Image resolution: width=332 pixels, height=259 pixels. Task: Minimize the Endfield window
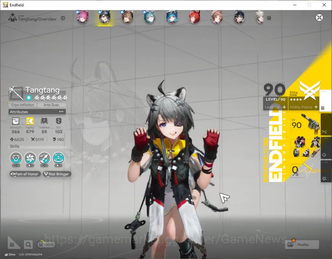[295, 5]
